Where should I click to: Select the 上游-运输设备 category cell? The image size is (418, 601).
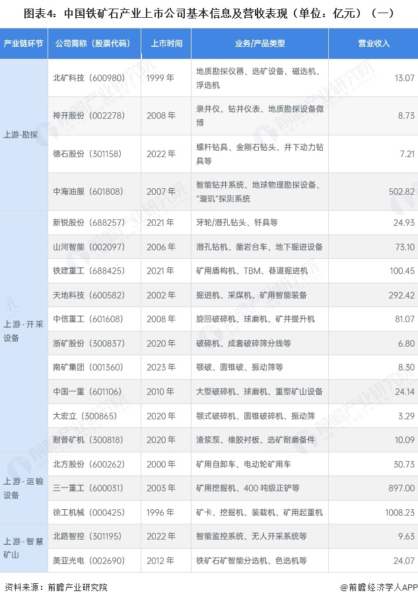pos(23,488)
